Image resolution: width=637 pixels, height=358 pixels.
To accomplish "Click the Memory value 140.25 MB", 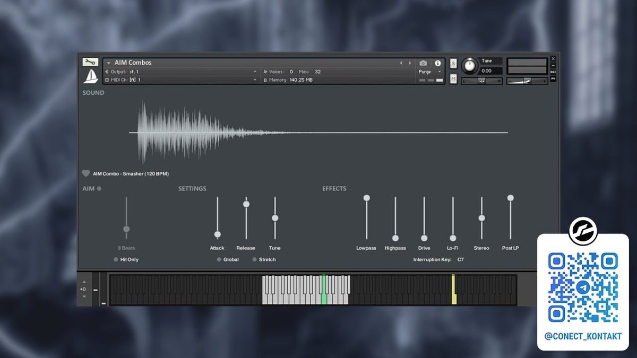I will coord(301,80).
